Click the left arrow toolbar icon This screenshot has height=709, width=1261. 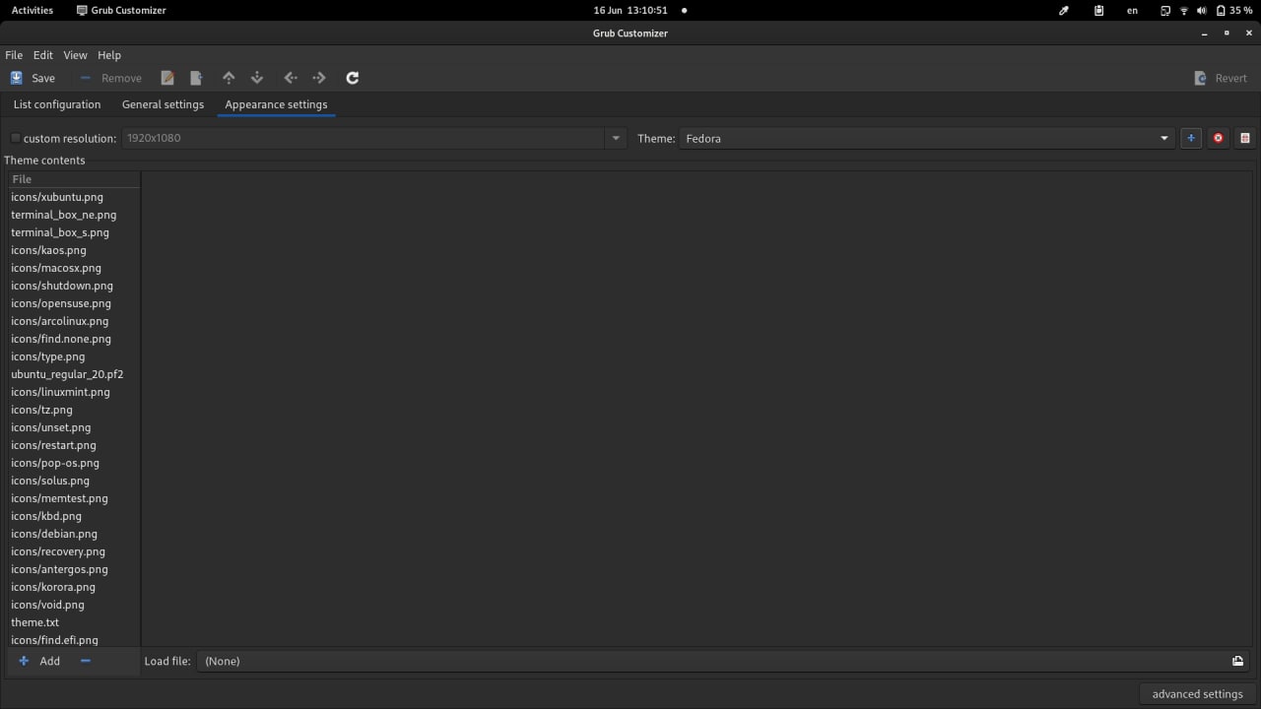click(x=291, y=78)
